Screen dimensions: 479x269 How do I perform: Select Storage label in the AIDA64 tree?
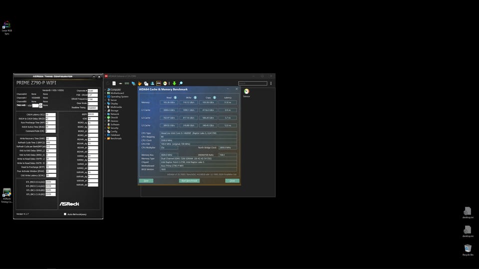tap(114, 111)
